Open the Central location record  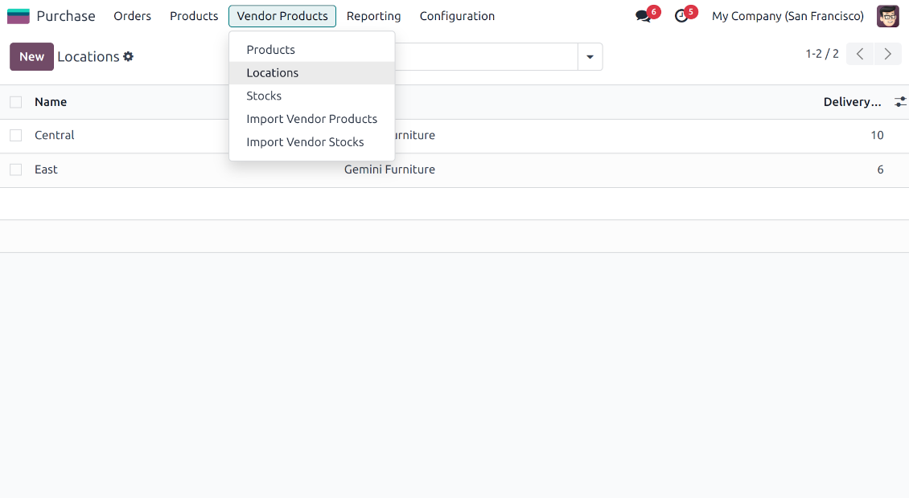click(x=54, y=135)
